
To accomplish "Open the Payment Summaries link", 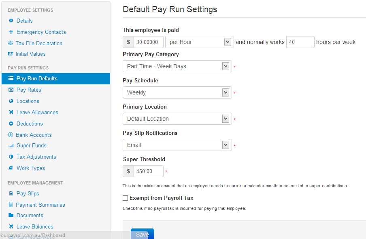I will [40, 205].
